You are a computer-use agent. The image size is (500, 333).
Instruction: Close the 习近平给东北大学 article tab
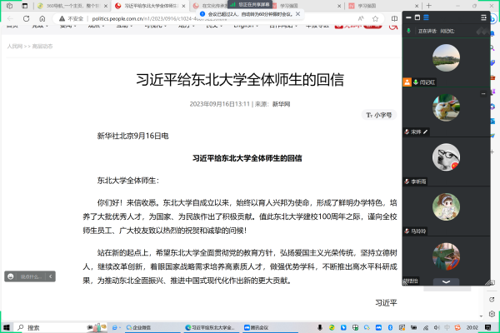point(183,6)
